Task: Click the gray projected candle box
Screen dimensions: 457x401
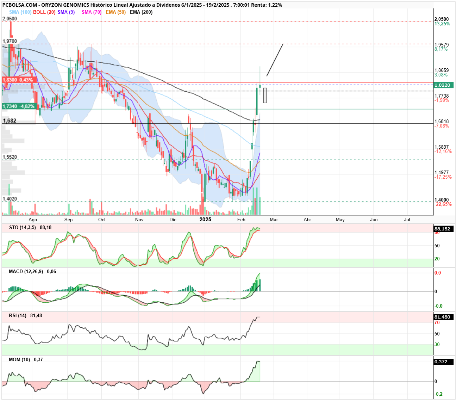Action: 265,95
